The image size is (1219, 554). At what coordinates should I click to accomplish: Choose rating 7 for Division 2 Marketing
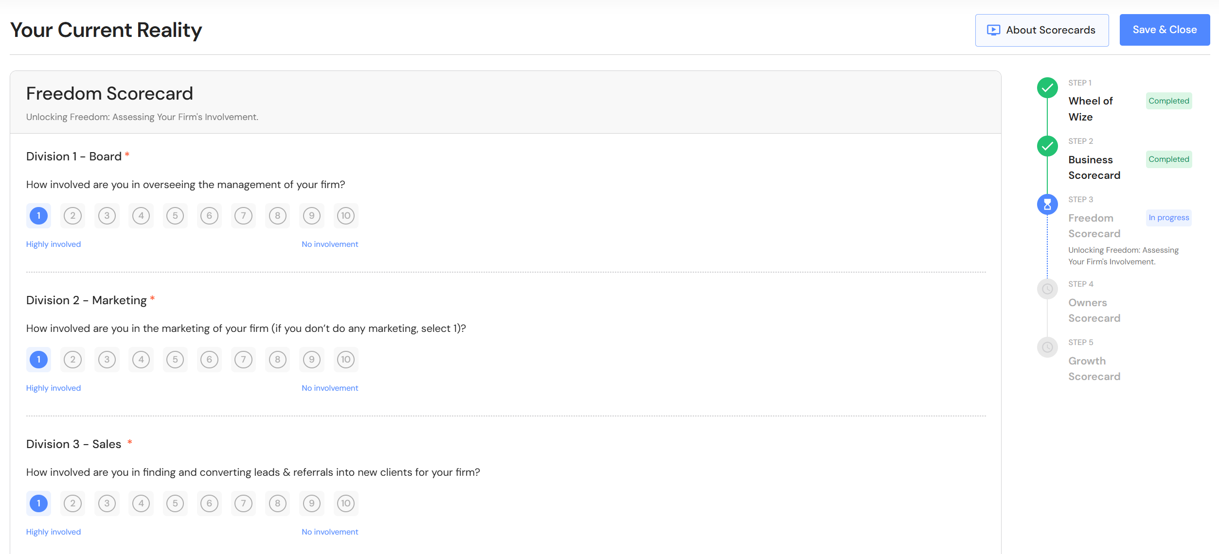point(243,360)
